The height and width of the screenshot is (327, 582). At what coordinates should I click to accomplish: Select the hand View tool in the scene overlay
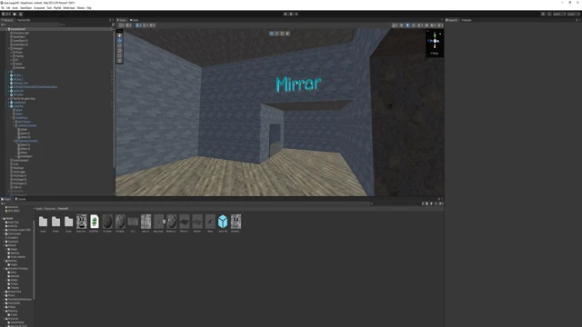(x=119, y=35)
